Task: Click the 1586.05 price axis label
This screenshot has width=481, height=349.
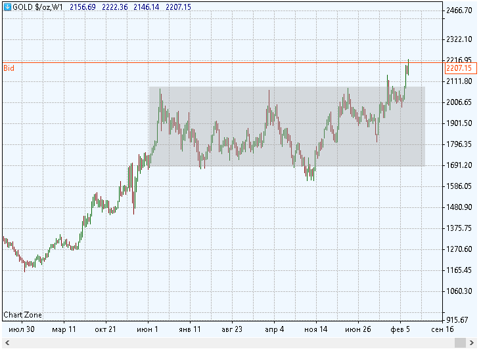Action: point(459,186)
